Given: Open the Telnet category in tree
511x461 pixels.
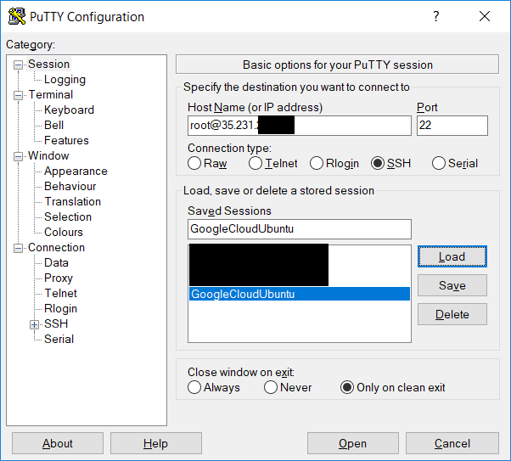Looking at the screenshot, I should [x=60, y=294].
